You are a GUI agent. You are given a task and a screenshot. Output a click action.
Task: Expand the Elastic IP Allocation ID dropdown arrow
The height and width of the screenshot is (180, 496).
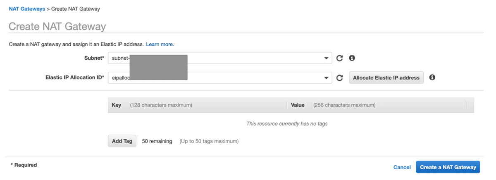pyautogui.click(x=327, y=78)
